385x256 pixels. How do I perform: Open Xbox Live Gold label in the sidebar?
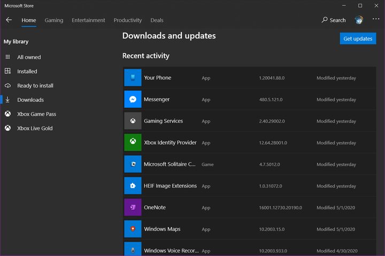(35, 128)
